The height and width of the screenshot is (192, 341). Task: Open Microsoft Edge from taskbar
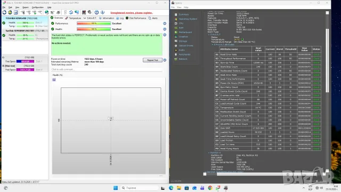coord(171,188)
